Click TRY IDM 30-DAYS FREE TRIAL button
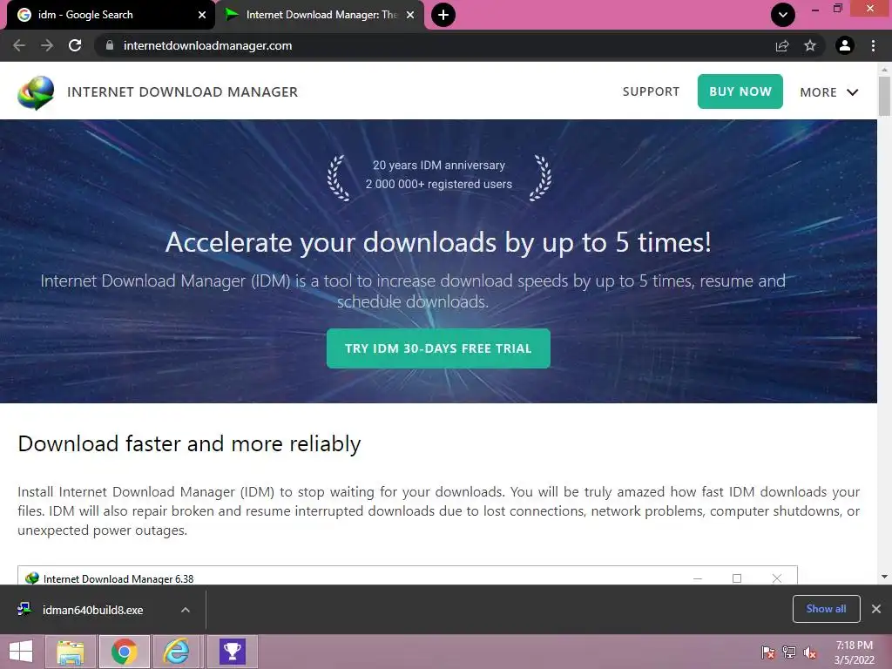The height and width of the screenshot is (669, 892). click(438, 348)
